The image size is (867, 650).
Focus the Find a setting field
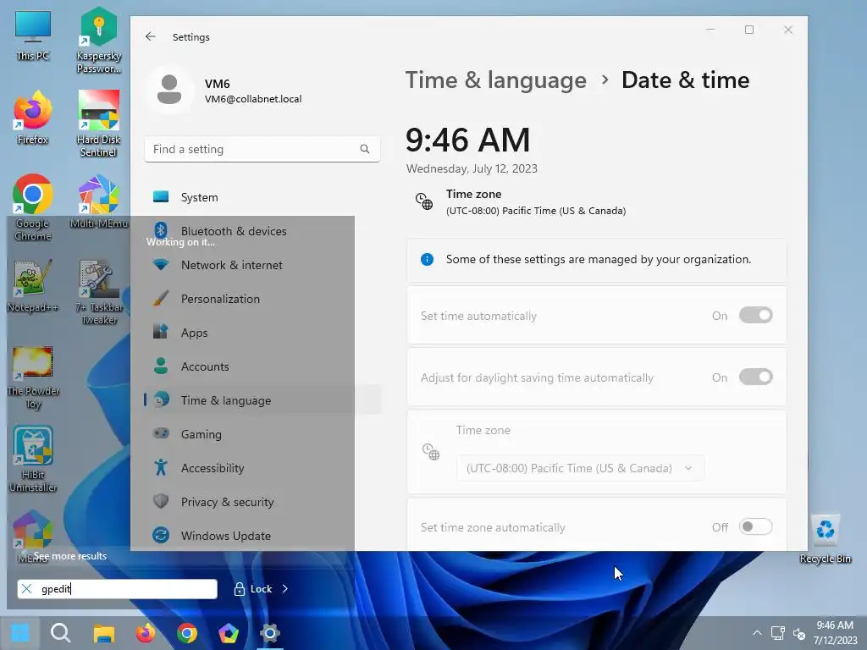coord(262,149)
